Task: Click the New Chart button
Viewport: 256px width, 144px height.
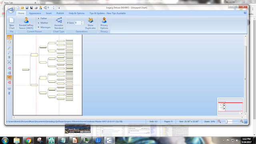Action: point(12,23)
